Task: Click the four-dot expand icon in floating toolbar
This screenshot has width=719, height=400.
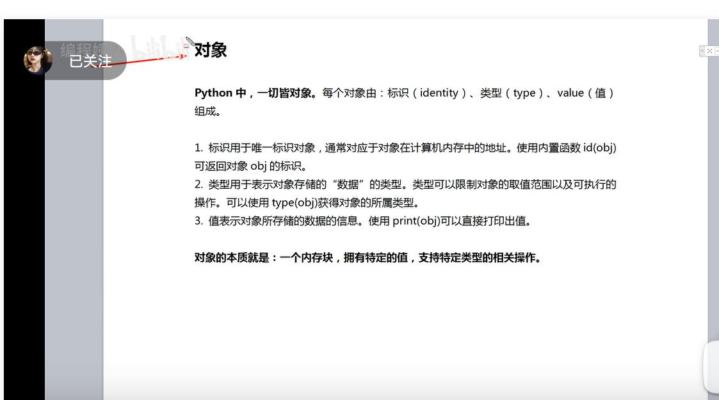Action: click(709, 51)
